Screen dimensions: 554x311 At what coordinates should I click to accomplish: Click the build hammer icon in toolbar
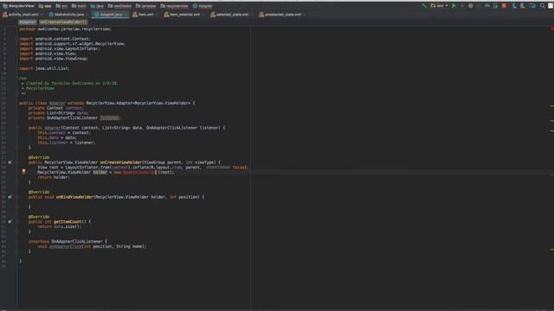pyautogui.click(x=424, y=6)
